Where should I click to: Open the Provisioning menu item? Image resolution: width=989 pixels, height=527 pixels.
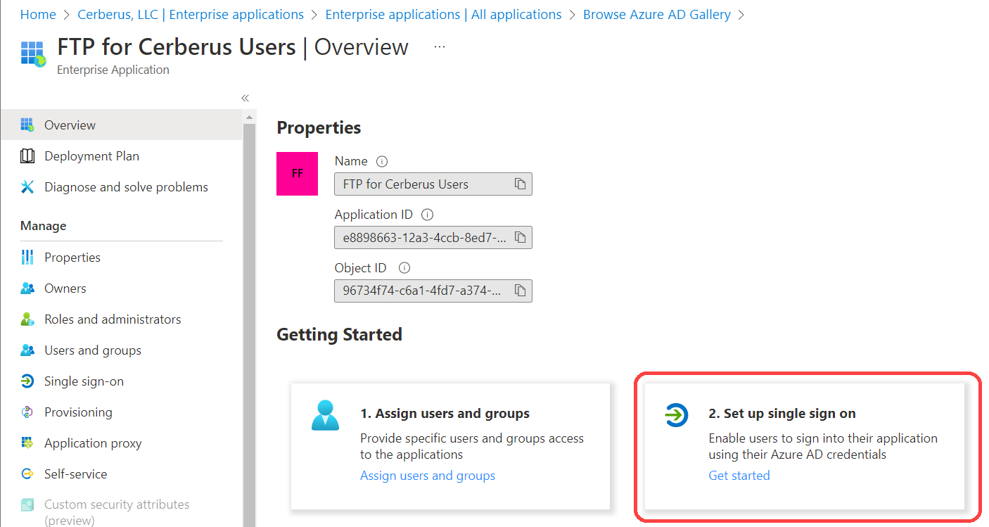point(78,412)
